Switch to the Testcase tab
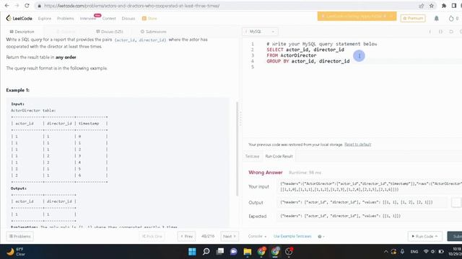This screenshot has width=462, height=259. coord(252,156)
